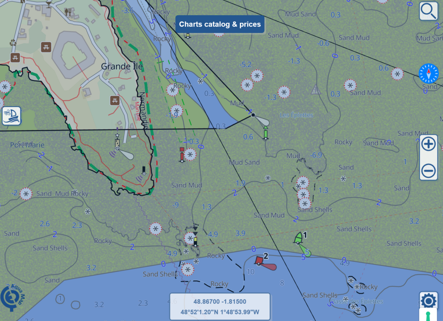Click the -5.2 depth sounding
Image resolution: width=443 pixels, height=321 pixels.
(x=245, y=64)
